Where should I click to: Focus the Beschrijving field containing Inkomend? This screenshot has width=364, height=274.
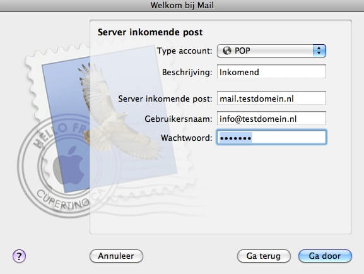pyautogui.click(x=271, y=72)
